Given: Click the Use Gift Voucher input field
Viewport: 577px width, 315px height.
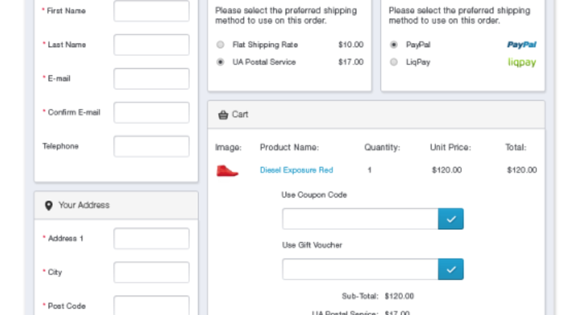Looking at the screenshot, I should pos(360,269).
